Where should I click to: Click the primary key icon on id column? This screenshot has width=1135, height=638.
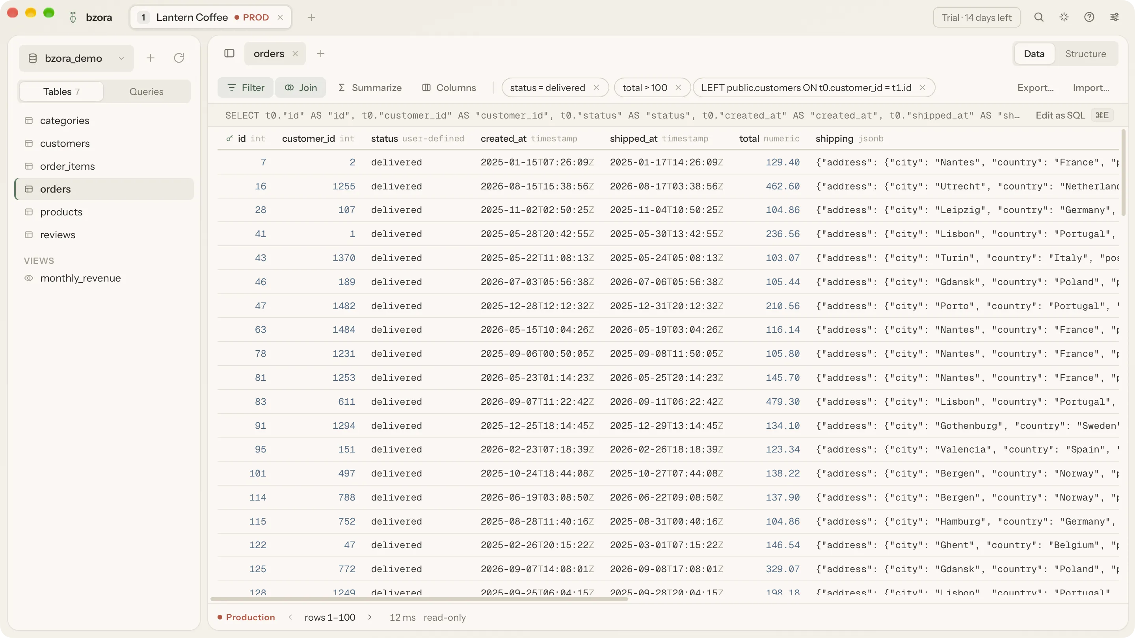pos(229,138)
